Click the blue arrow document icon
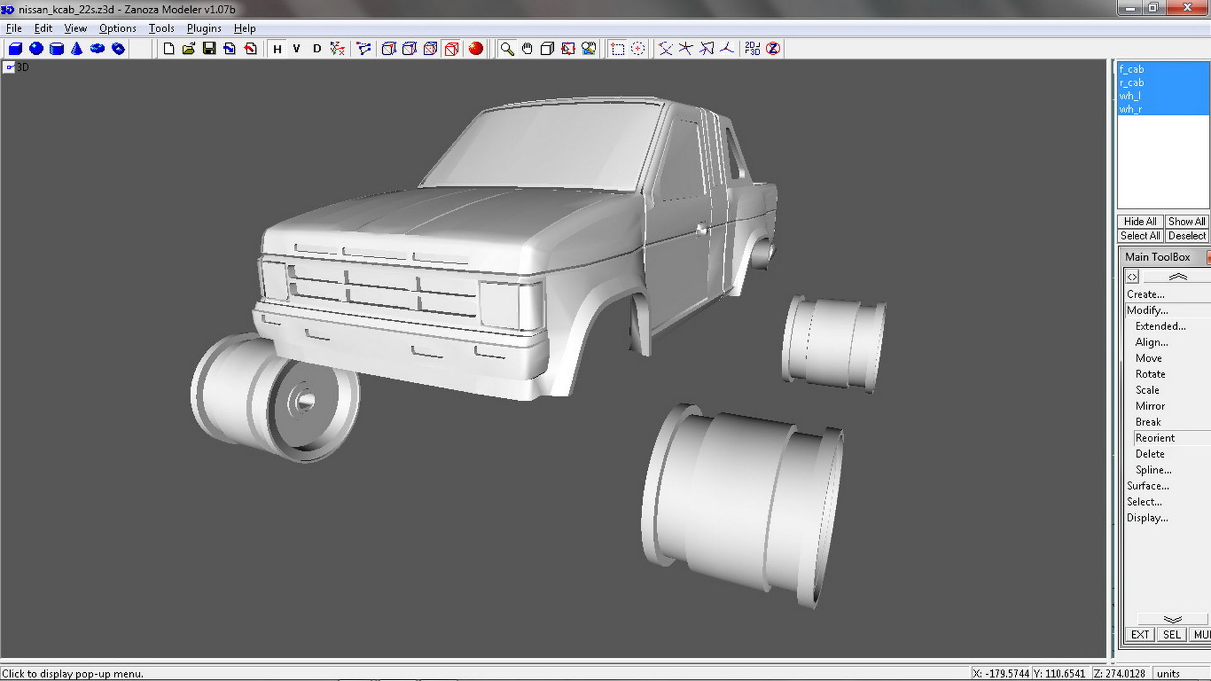The height and width of the screenshot is (681, 1211). point(230,49)
